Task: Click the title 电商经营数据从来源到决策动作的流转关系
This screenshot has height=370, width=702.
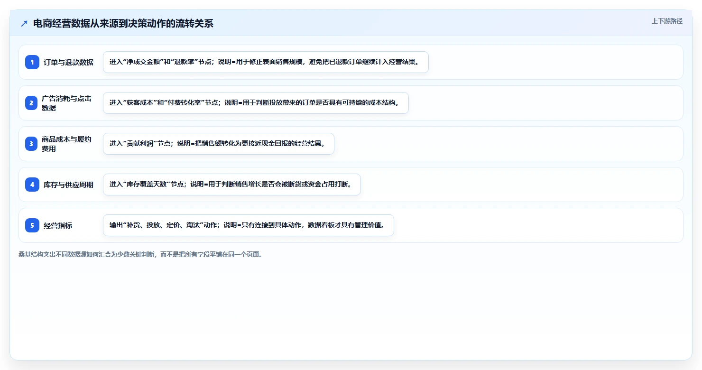Action: [x=123, y=24]
